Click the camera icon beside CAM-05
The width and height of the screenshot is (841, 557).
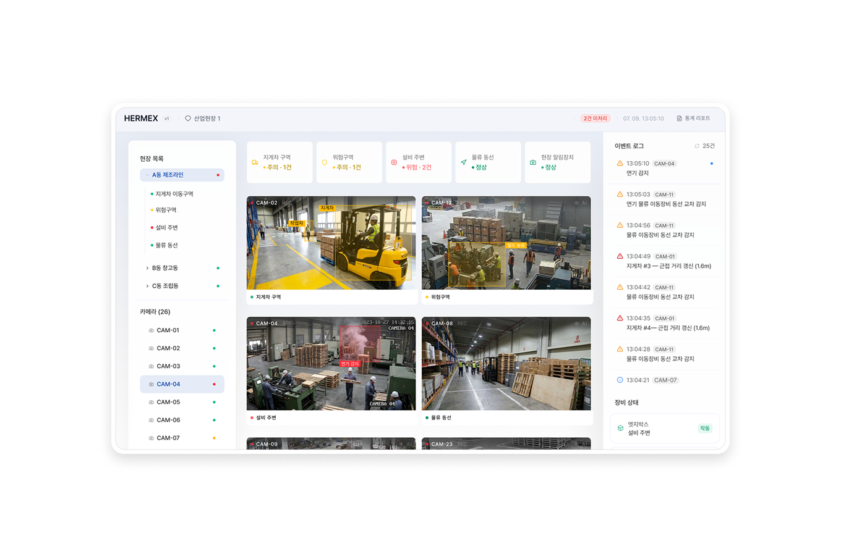point(151,402)
